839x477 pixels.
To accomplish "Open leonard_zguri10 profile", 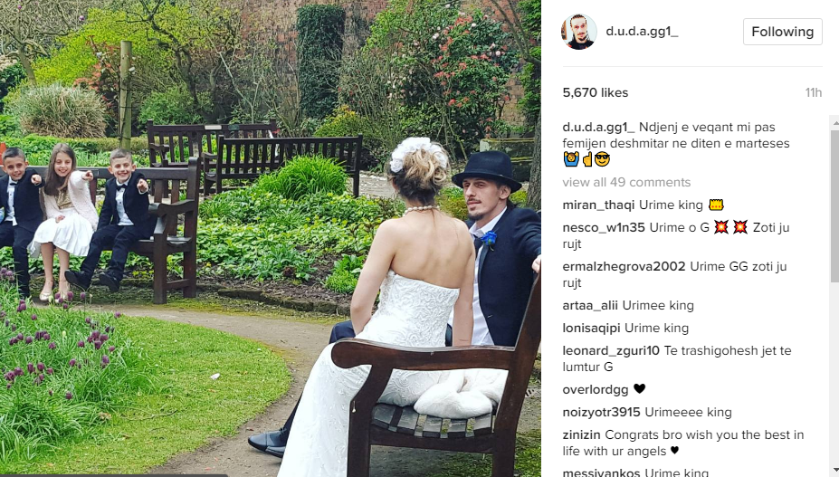I will [611, 350].
